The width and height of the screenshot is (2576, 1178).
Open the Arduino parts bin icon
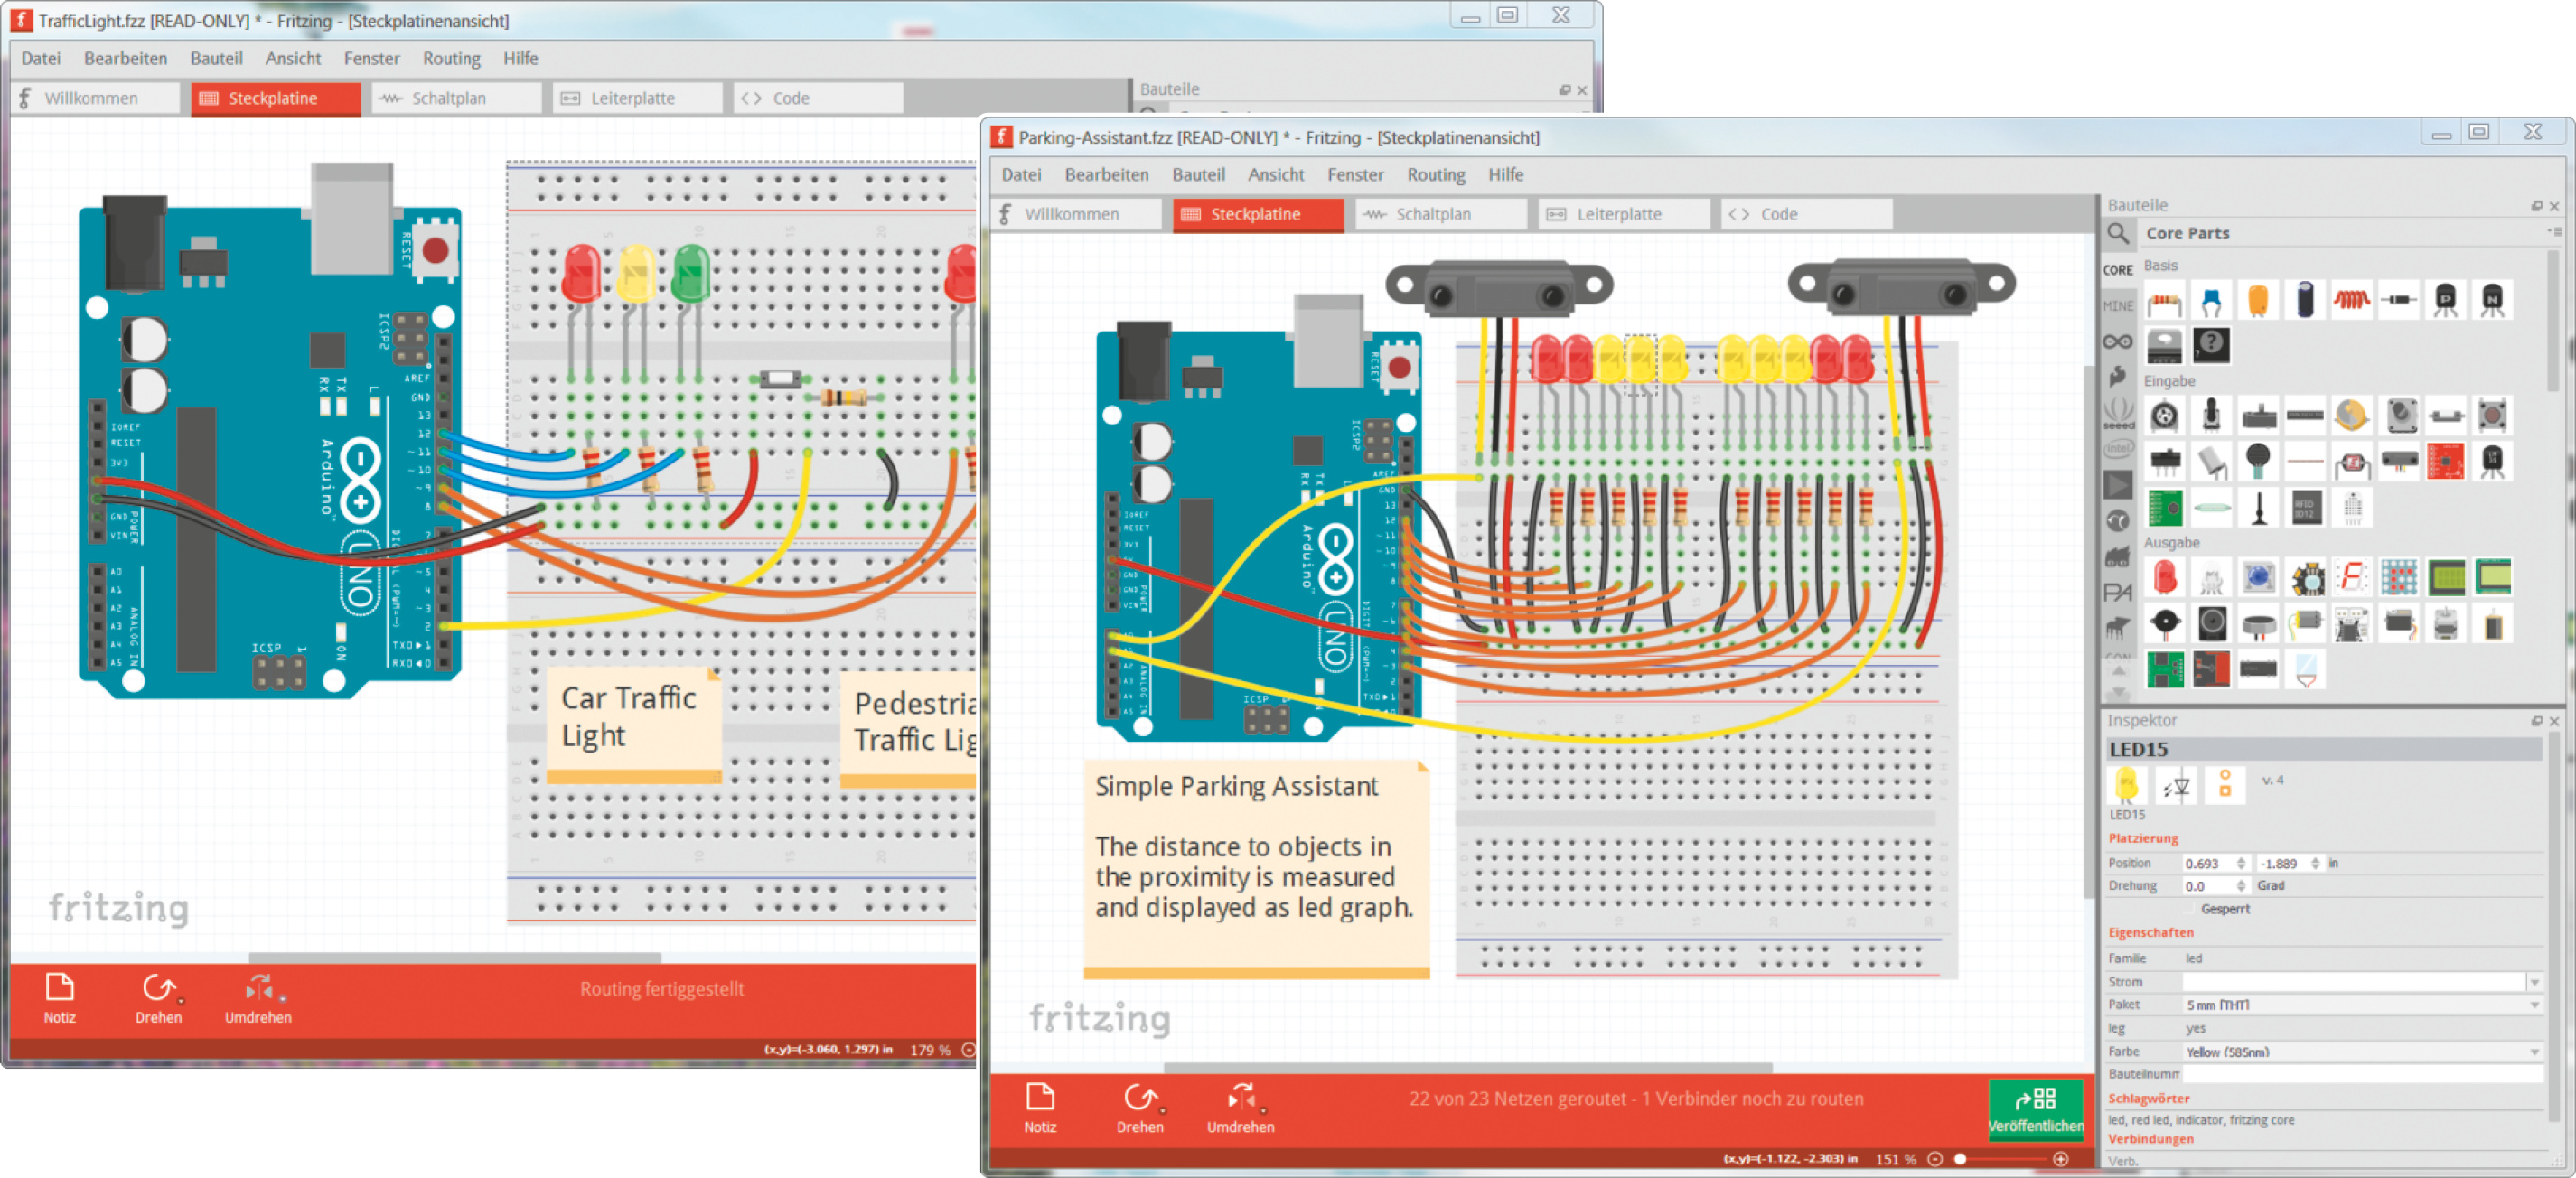click(x=2117, y=342)
